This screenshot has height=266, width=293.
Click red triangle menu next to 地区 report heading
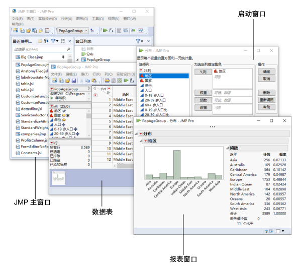coord(146,141)
